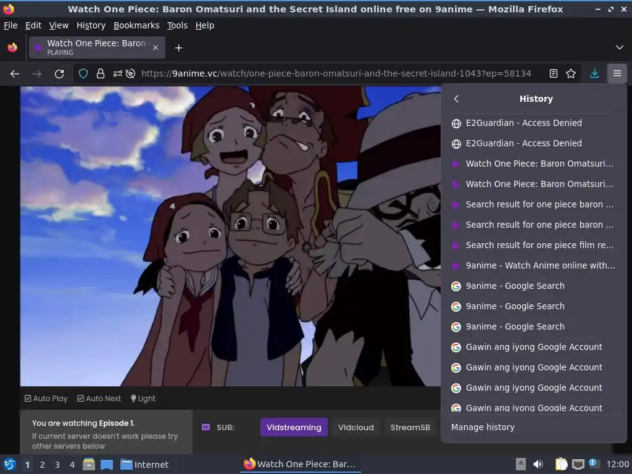The image size is (632, 474).
Task: Switch to workspace 4 in taskbar
Action: (x=72, y=465)
